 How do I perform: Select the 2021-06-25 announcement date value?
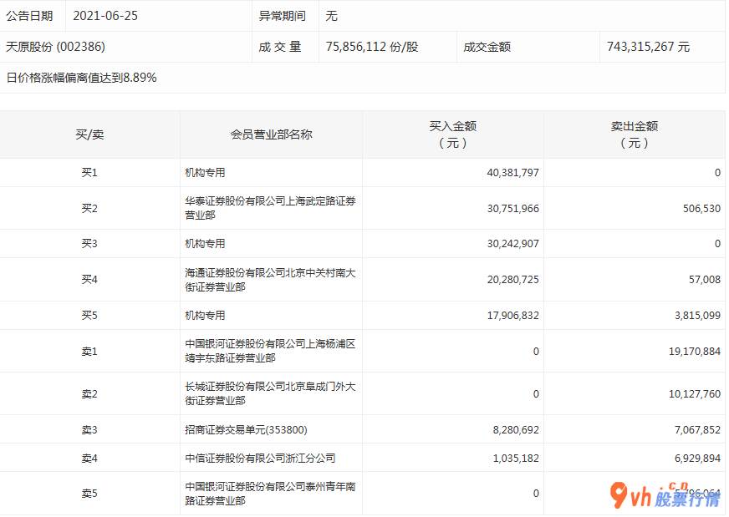105,16
